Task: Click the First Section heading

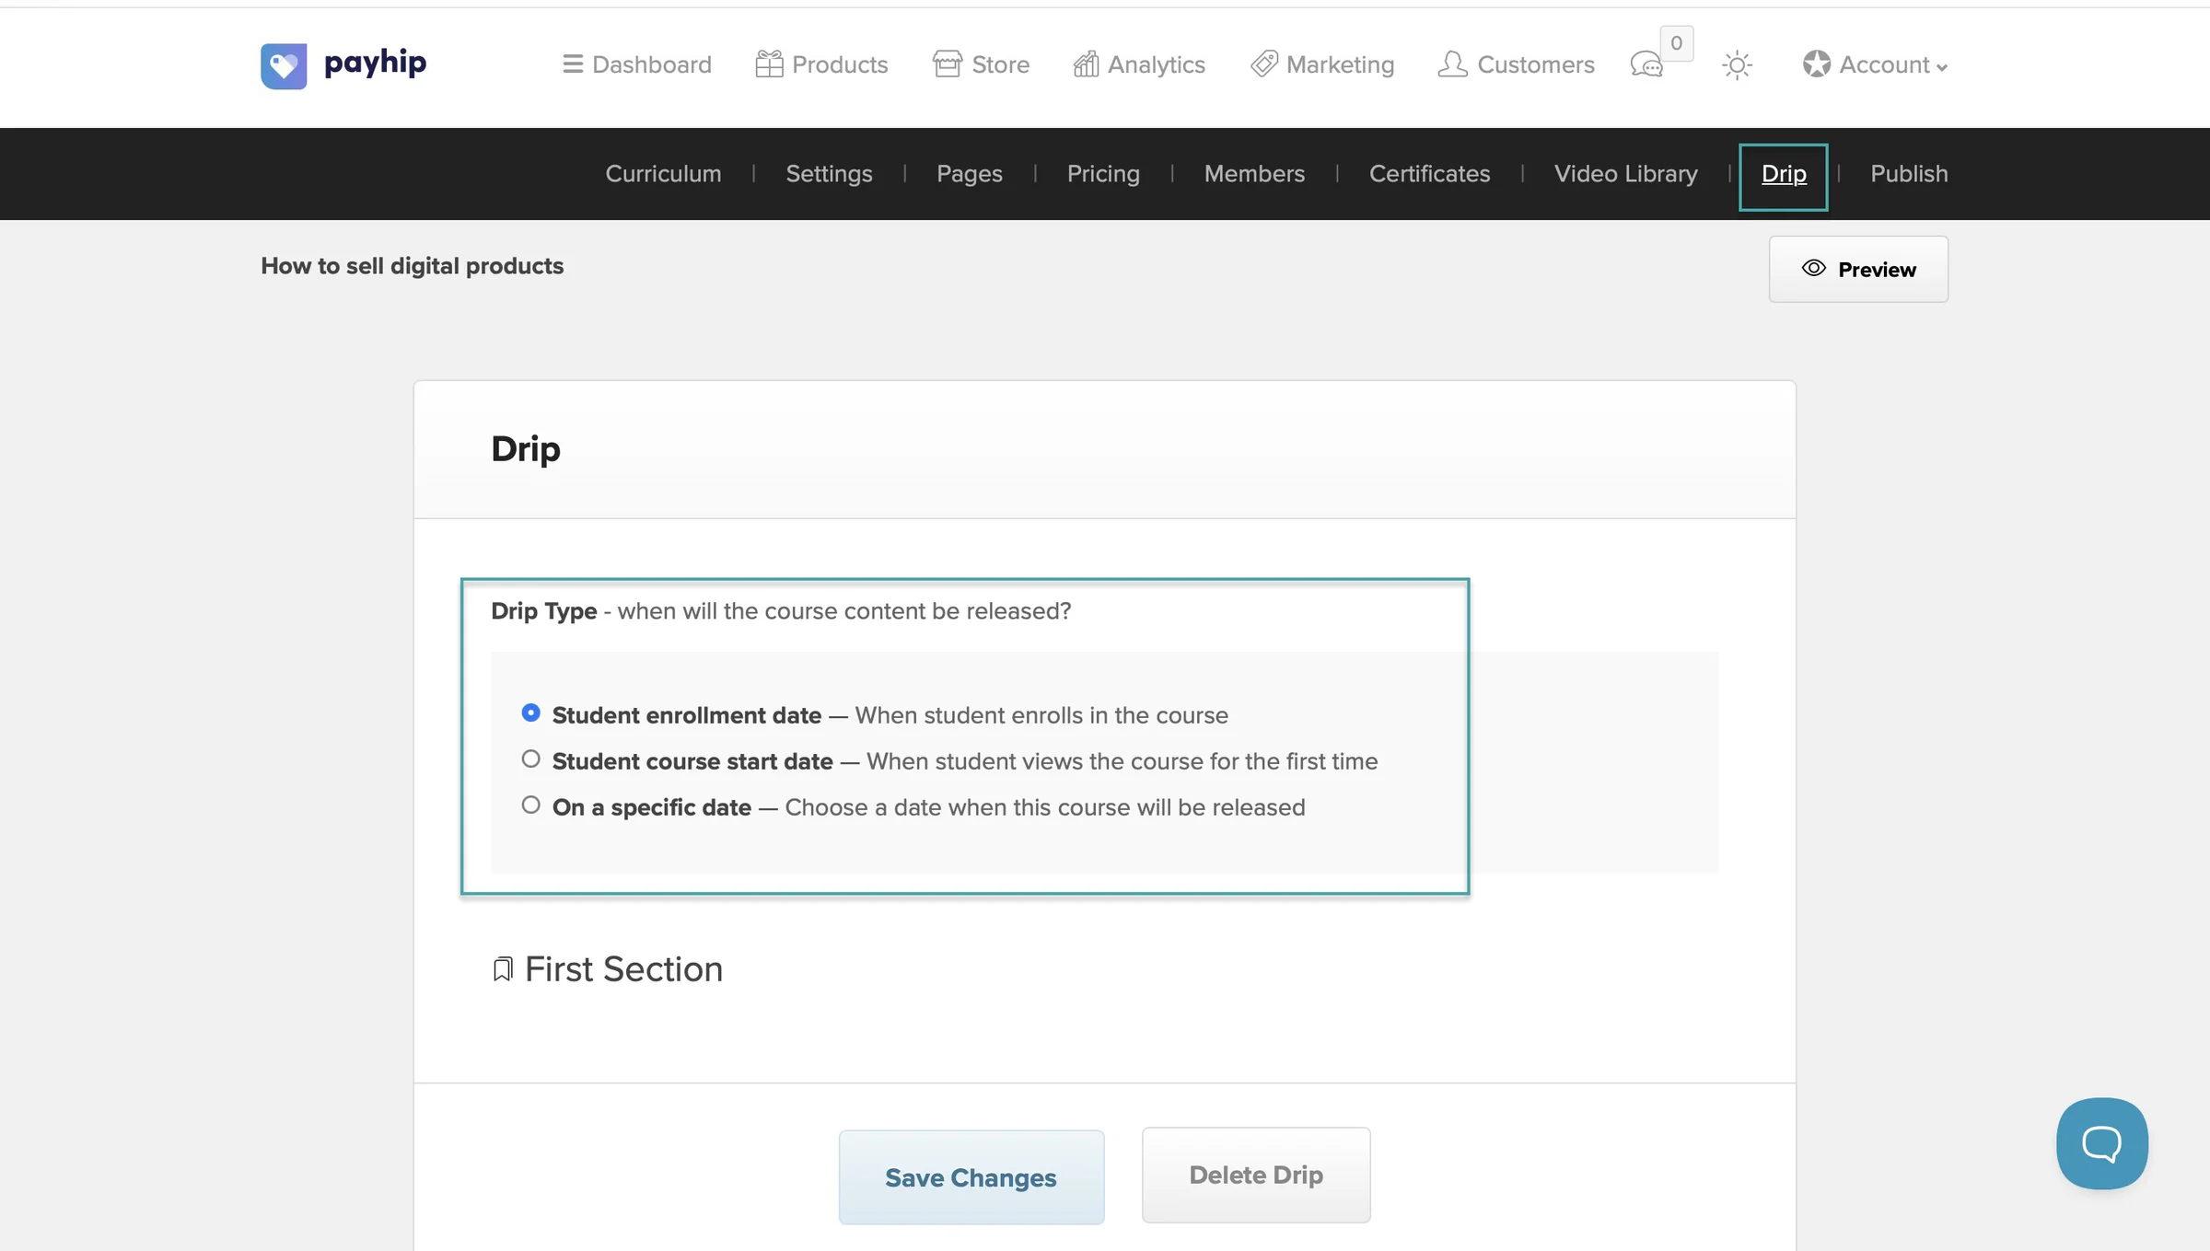Action: (623, 969)
